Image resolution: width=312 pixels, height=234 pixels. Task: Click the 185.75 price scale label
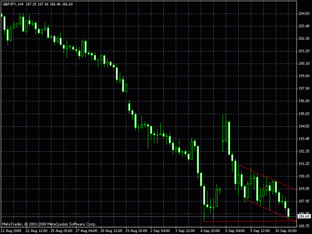click(x=304, y=226)
